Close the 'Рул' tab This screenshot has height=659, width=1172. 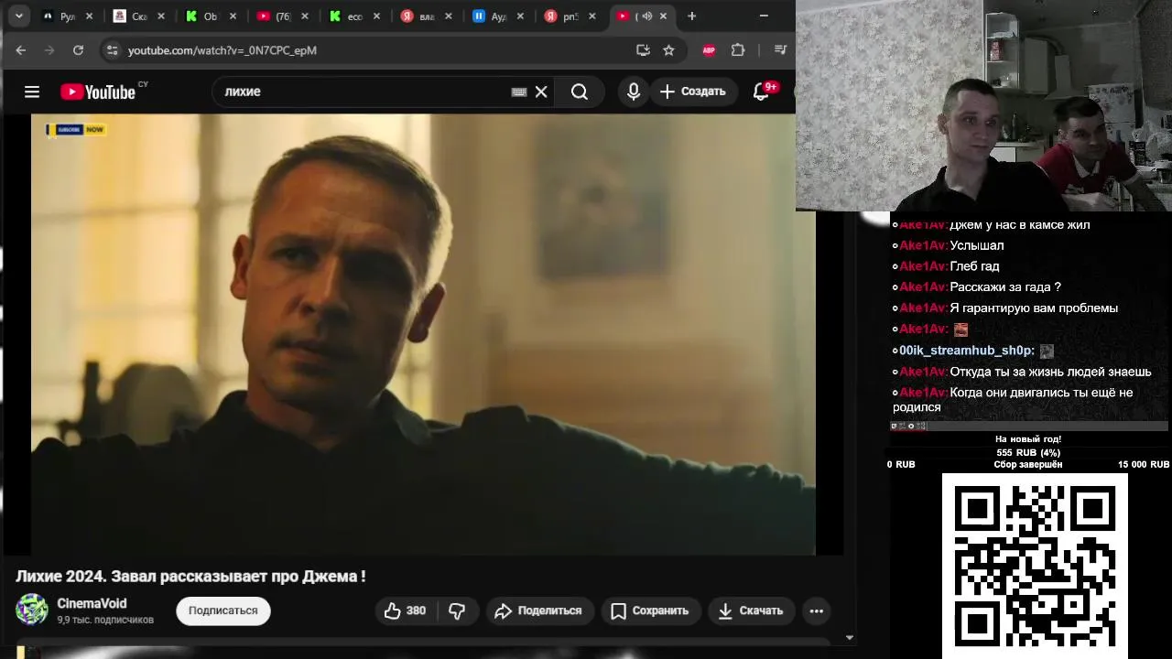[x=90, y=16]
